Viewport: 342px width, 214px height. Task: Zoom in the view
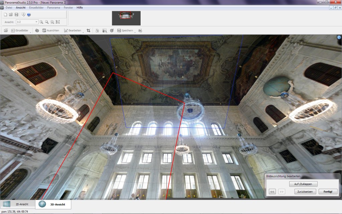coord(41,22)
